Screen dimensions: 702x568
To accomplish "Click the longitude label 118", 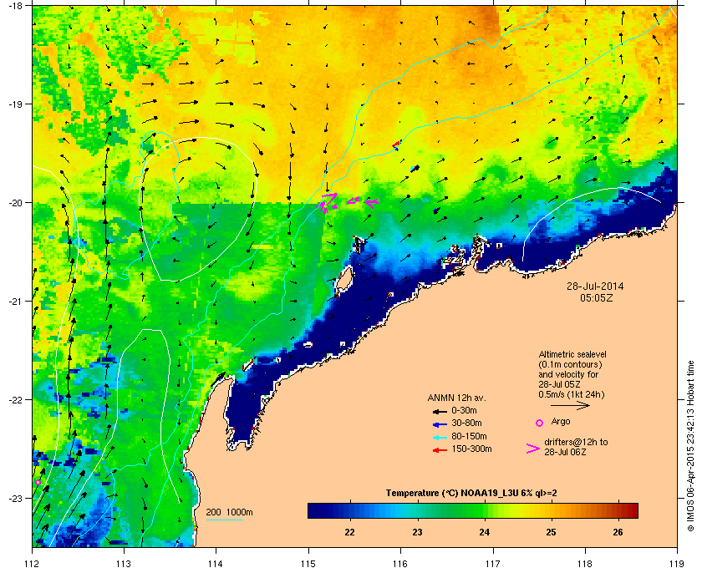I will point(585,564).
